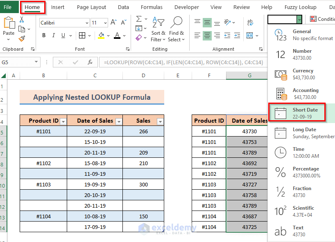Image resolution: width=335 pixels, height=242 pixels.
Task: Click the Borders icon
Action: pyautogui.click(x=82, y=36)
